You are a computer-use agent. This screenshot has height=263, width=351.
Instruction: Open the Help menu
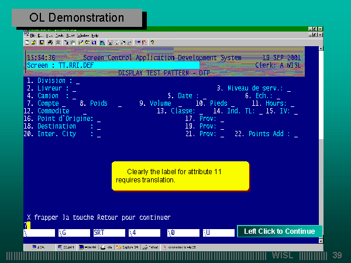coord(95,36)
